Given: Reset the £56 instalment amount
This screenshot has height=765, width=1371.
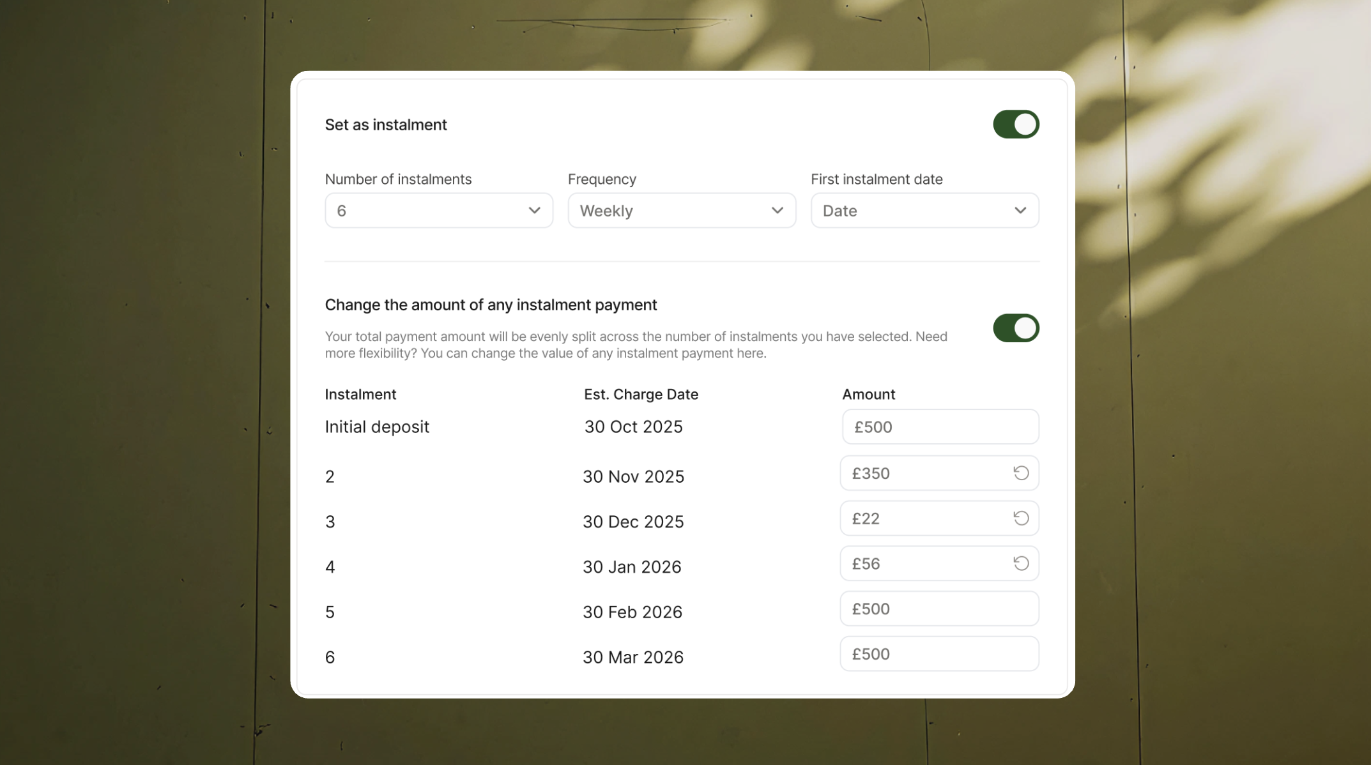Looking at the screenshot, I should click(1021, 563).
